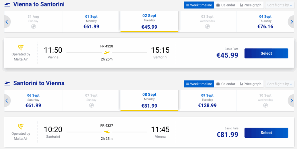Image resolution: width=297 pixels, height=149 pixels.
Task: Choose 01 Sept Monday at €61.99
Action: tap(91, 22)
